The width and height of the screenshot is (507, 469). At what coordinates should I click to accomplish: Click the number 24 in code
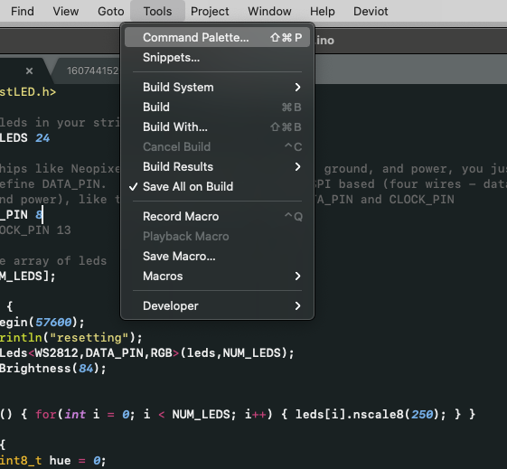coord(42,138)
